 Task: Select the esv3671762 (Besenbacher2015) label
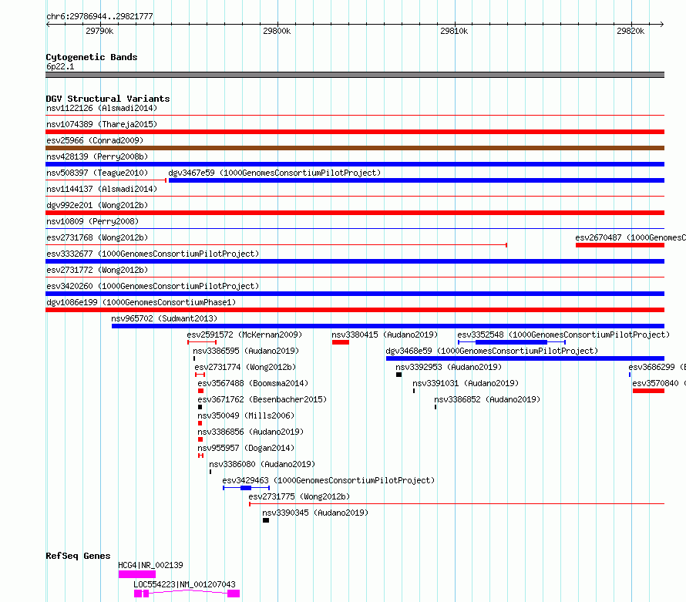262,399
